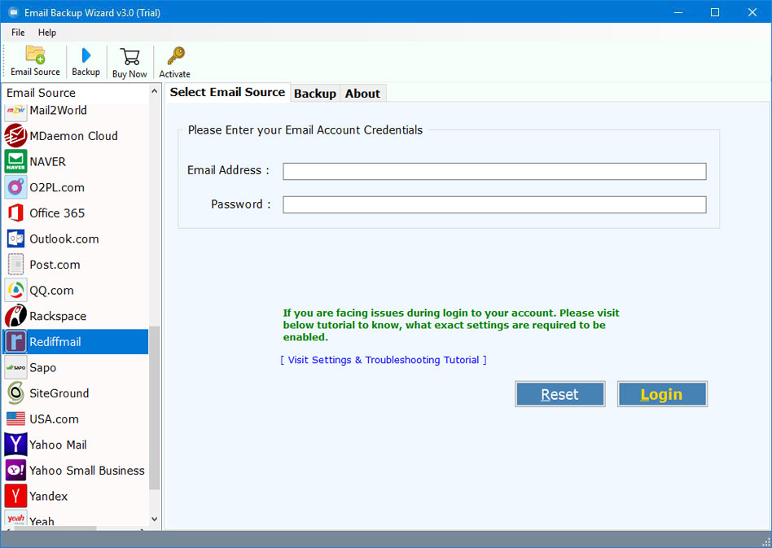Choose QQ.com email source
Viewport: 772px width, 548px height.
pyautogui.click(x=51, y=290)
